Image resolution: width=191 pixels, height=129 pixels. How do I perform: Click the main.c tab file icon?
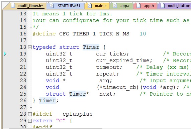(90, 6)
